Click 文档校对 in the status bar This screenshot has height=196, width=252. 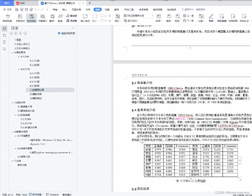pyautogui.click(x=52, y=194)
